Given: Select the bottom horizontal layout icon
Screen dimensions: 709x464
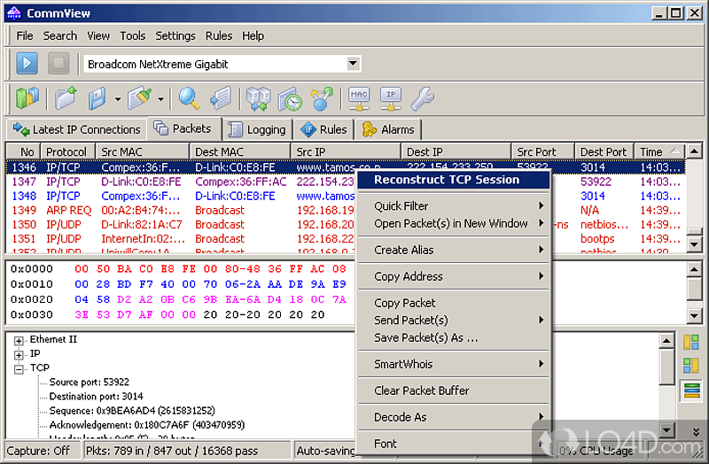Looking at the screenshot, I should (691, 391).
